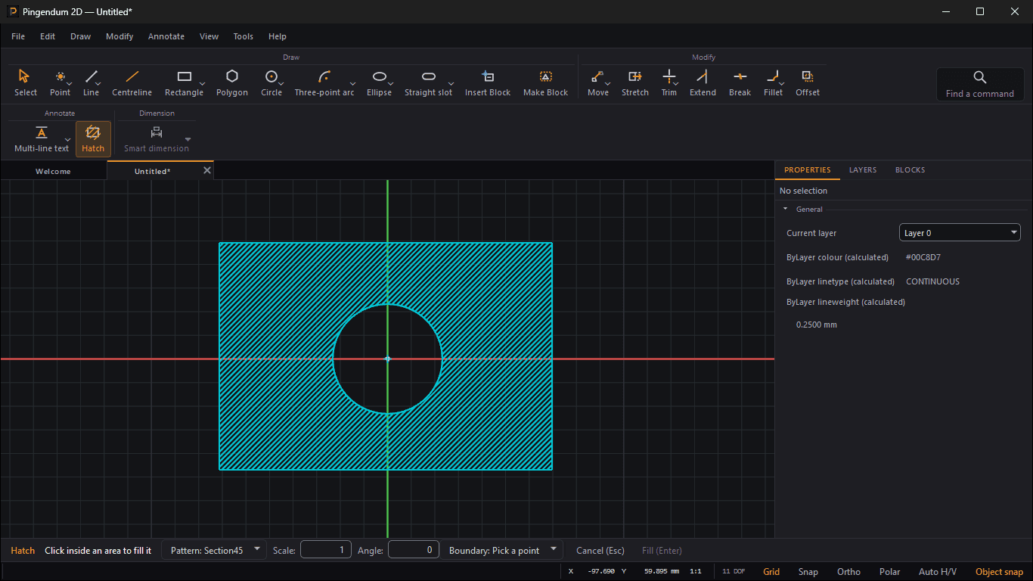Screen dimensions: 1033x581
Task: Collapse the General properties section
Action: pyautogui.click(x=785, y=209)
